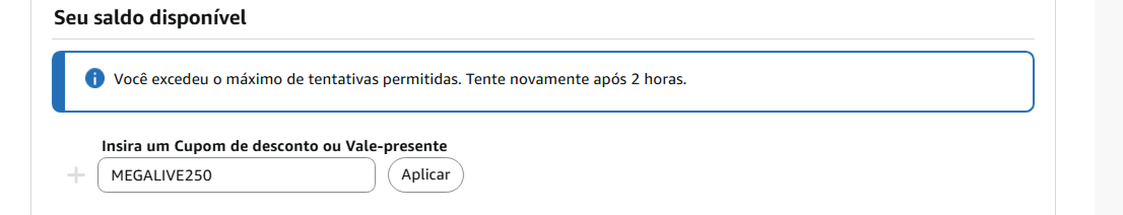
Task: Click the Aplicar button
Action: [425, 175]
